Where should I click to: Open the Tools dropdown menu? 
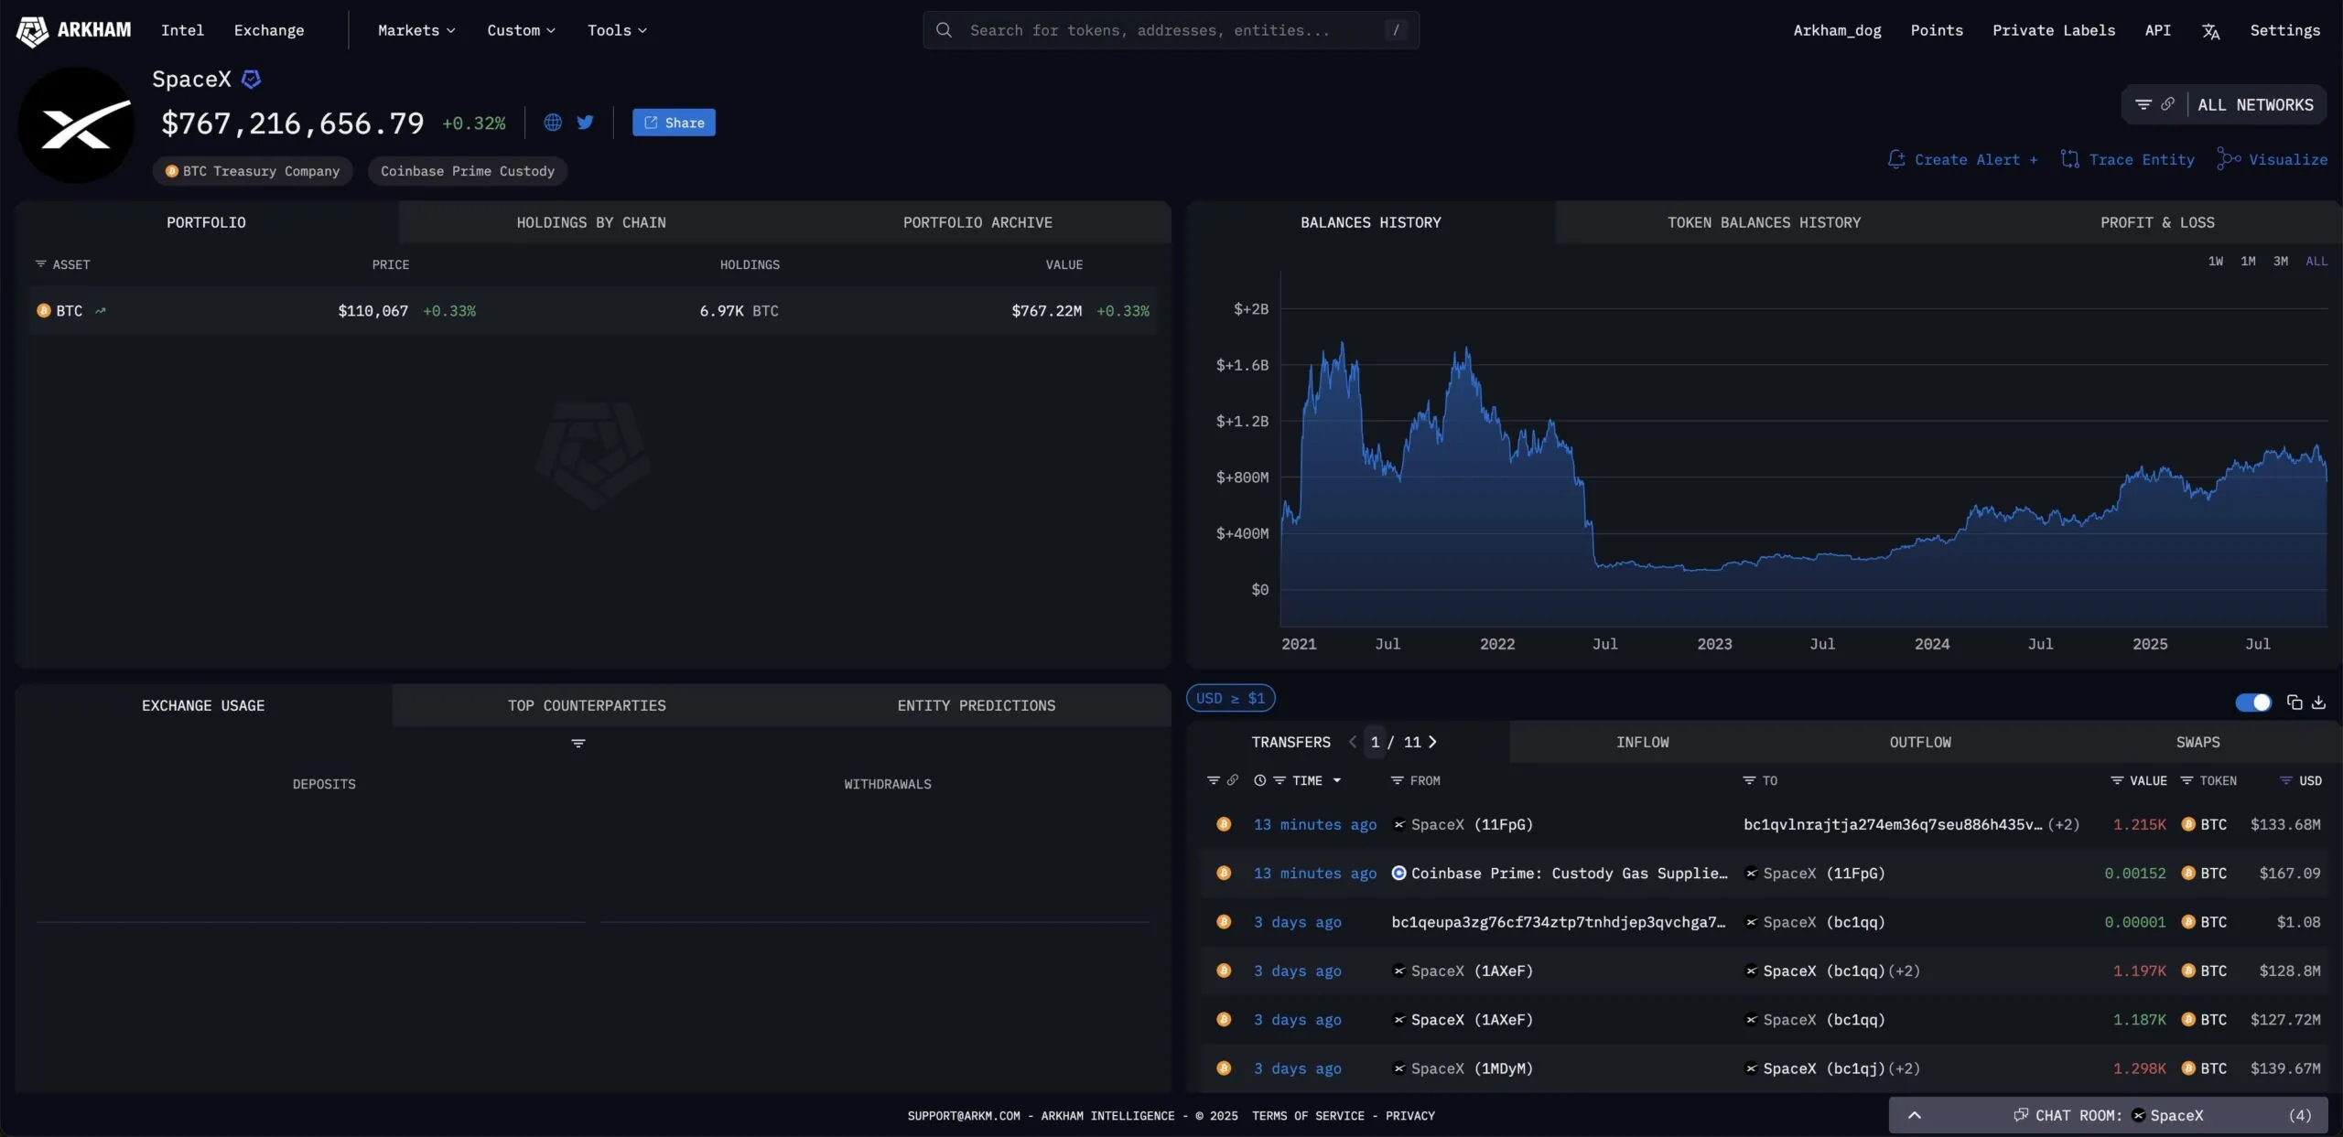[617, 30]
